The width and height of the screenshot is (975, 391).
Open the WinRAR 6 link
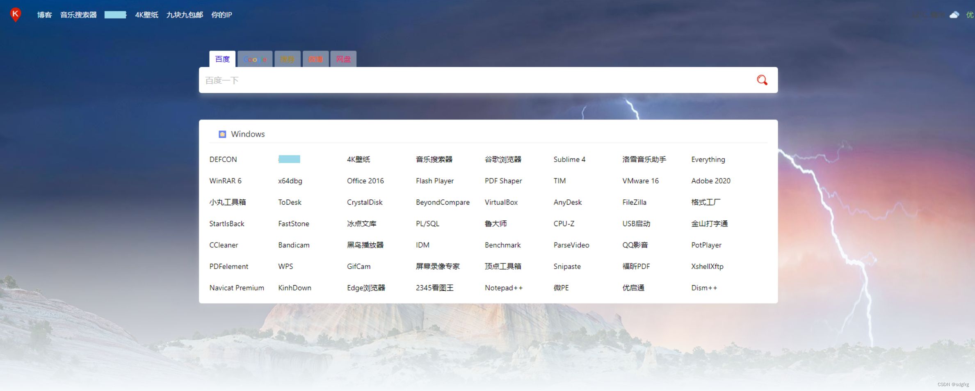(x=225, y=181)
